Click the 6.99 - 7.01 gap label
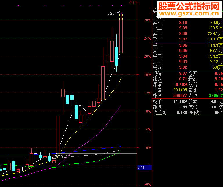 tap(64, 157)
